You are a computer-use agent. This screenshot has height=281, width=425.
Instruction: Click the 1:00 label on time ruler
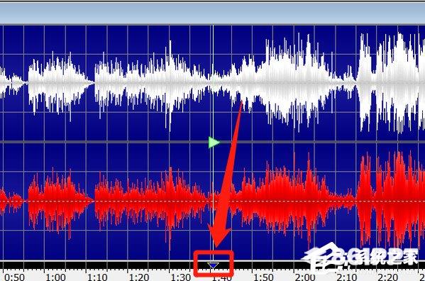[x=55, y=277]
